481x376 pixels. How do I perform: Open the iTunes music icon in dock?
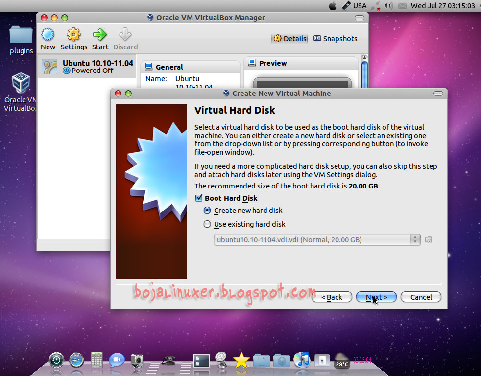(x=302, y=360)
